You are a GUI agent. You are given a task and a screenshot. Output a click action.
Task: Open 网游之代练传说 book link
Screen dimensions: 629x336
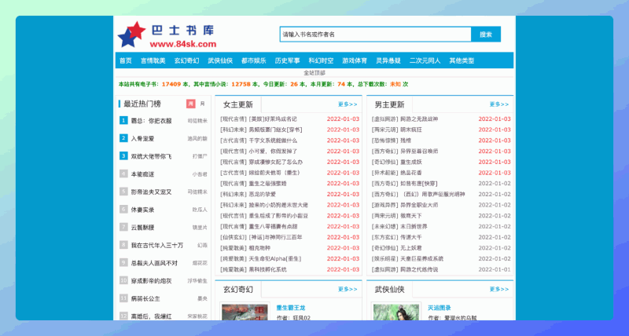[x=419, y=269]
